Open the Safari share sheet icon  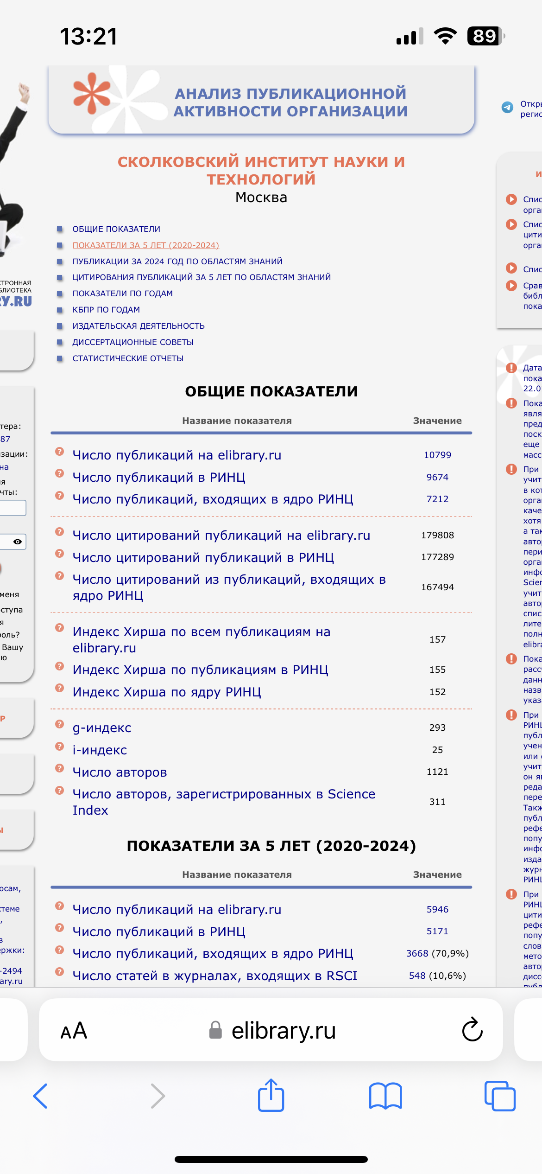[271, 1095]
